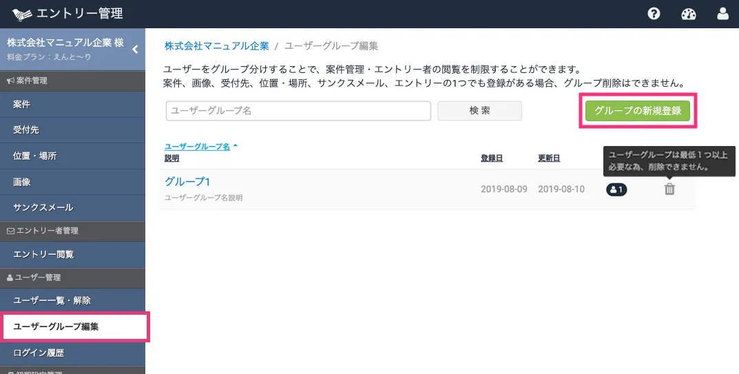Click the 説明 column header
This screenshot has width=739, height=374.
point(171,158)
